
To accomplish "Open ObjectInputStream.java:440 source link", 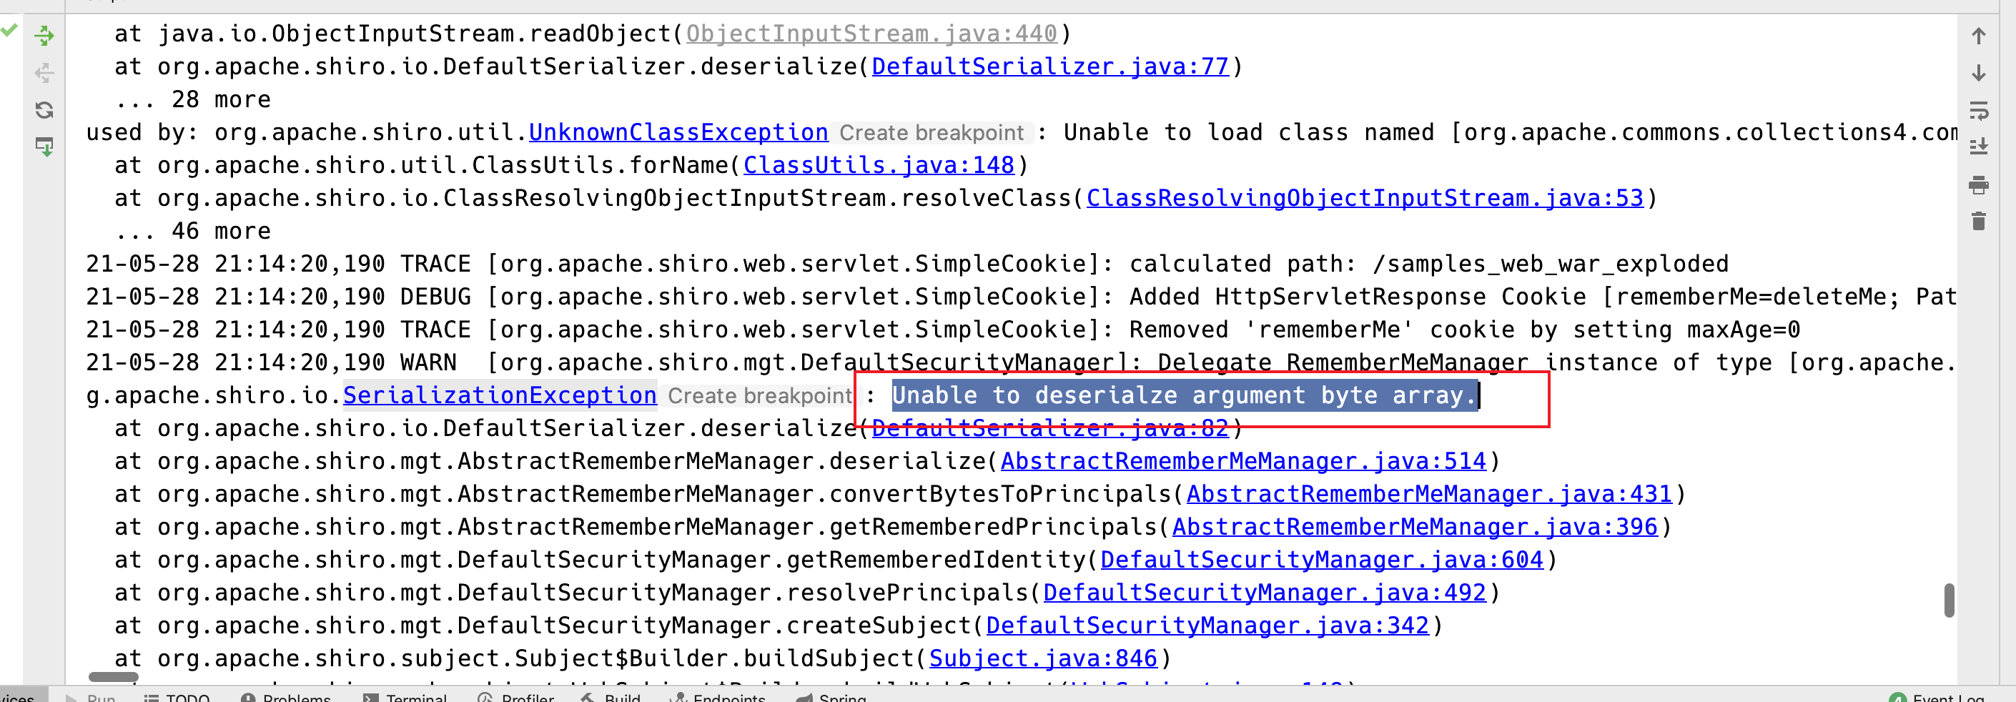I will (x=871, y=34).
